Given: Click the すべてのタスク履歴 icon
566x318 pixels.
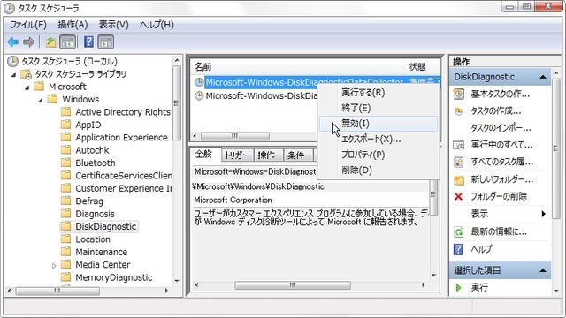Looking at the screenshot, I should coord(458,162).
